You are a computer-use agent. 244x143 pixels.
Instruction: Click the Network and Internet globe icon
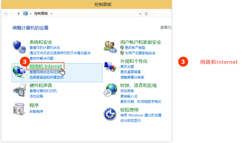[19, 72]
